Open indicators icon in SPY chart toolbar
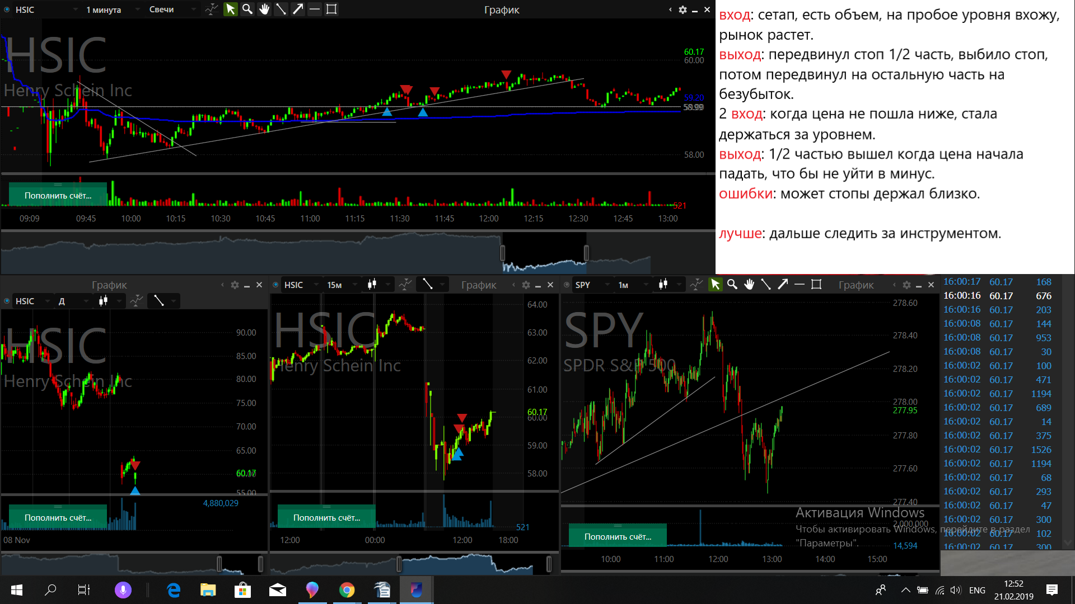 [x=696, y=285]
